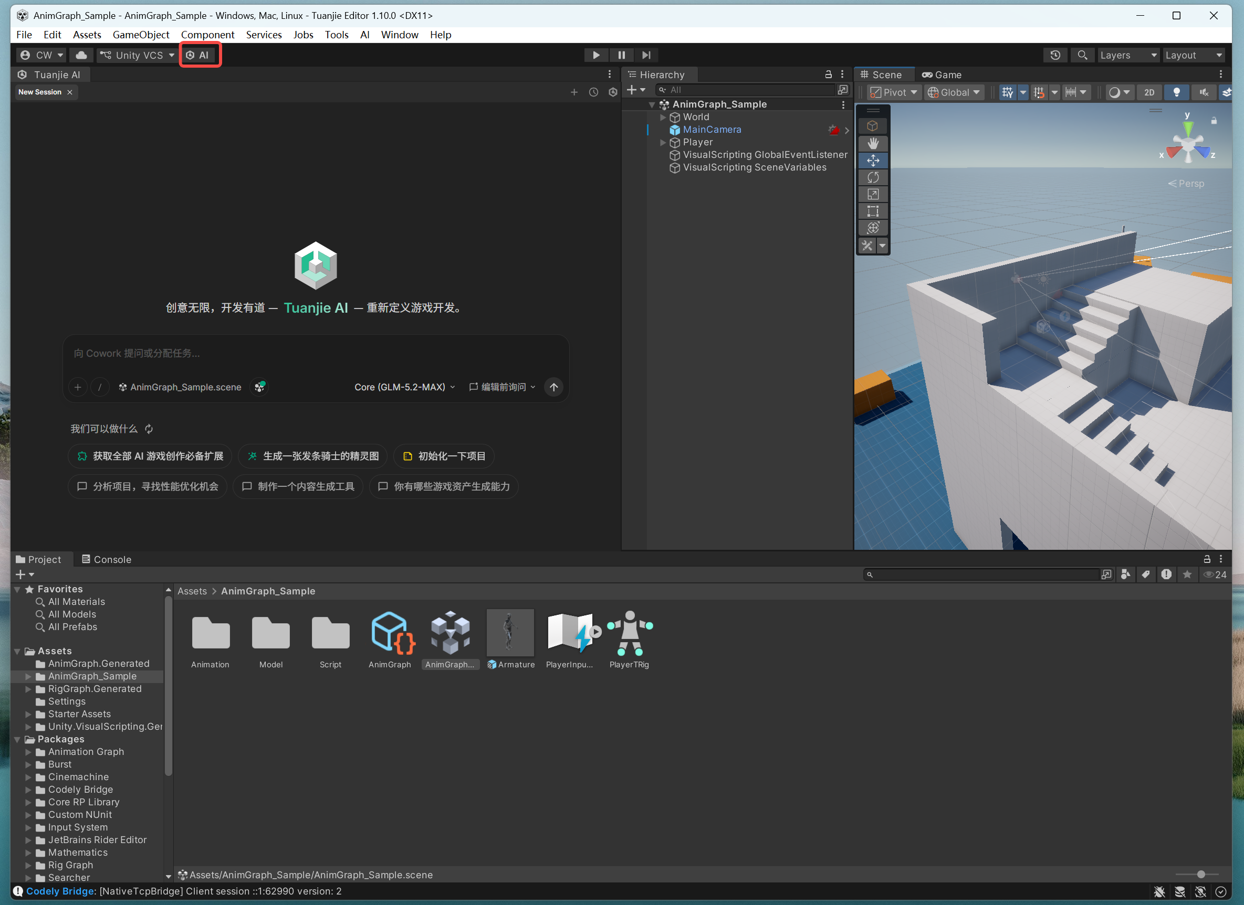Viewport: 1244px width, 905px height.
Task: Start a new AI session with plus icon
Action: coord(574,92)
